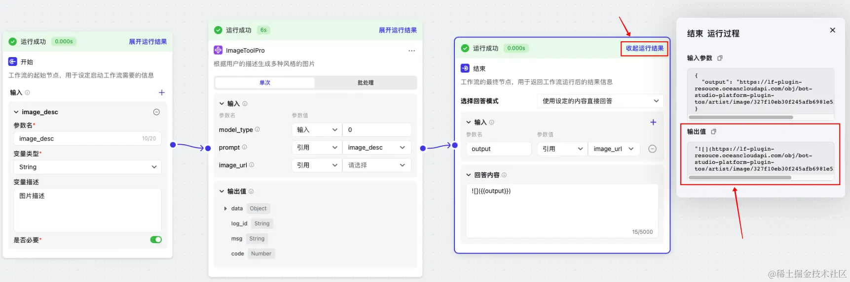The width and height of the screenshot is (850, 282).
Task: Remove the image_desc parameter
Action: (156, 112)
